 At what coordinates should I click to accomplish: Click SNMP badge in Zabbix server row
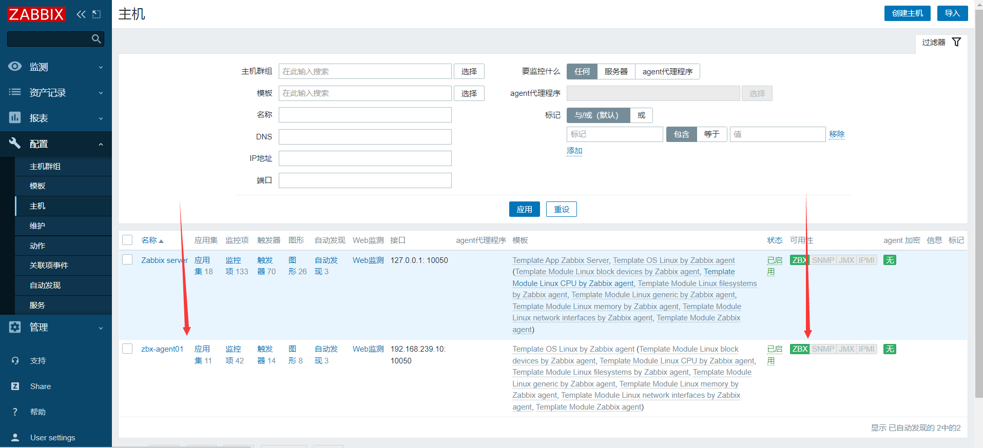click(x=823, y=260)
